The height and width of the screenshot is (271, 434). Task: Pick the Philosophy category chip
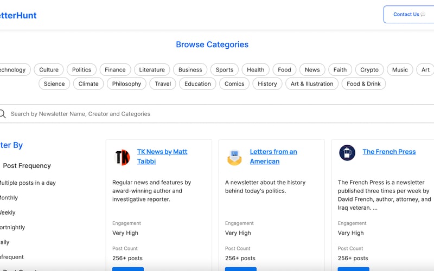[x=126, y=84]
